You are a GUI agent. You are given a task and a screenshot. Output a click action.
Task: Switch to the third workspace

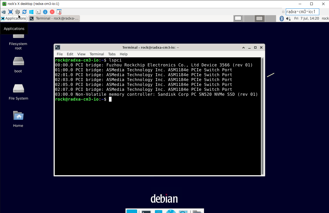260,18
